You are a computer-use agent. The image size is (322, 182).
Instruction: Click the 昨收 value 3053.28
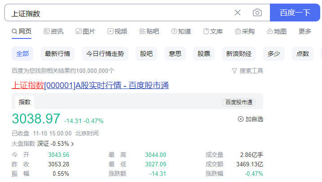point(58,164)
